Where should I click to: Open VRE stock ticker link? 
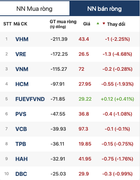(21, 54)
